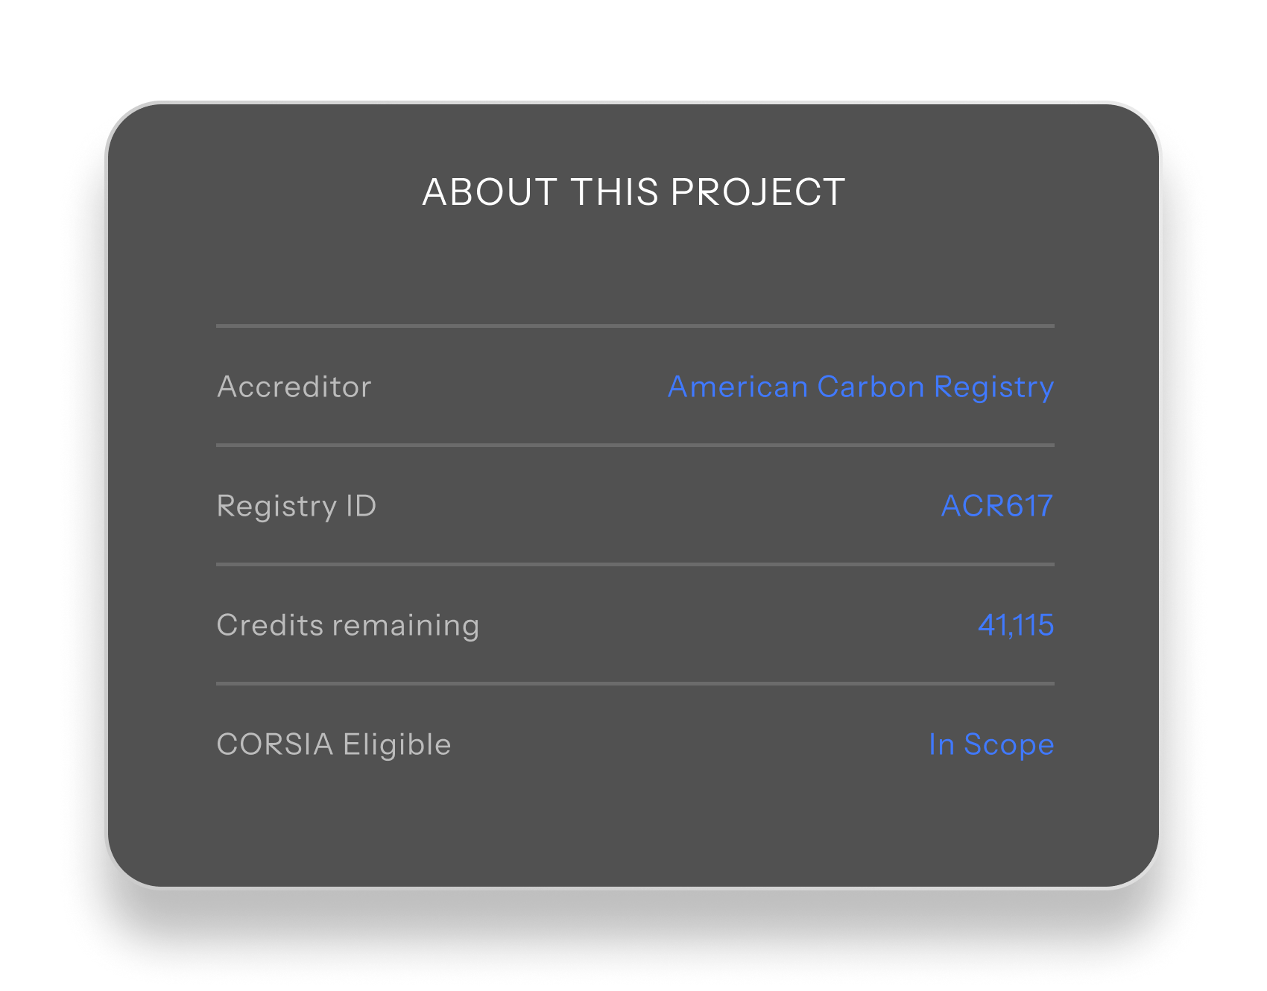The height and width of the screenshot is (991, 1267).
Task: Click the word Registry in the accreditor link
Action: [994, 388]
